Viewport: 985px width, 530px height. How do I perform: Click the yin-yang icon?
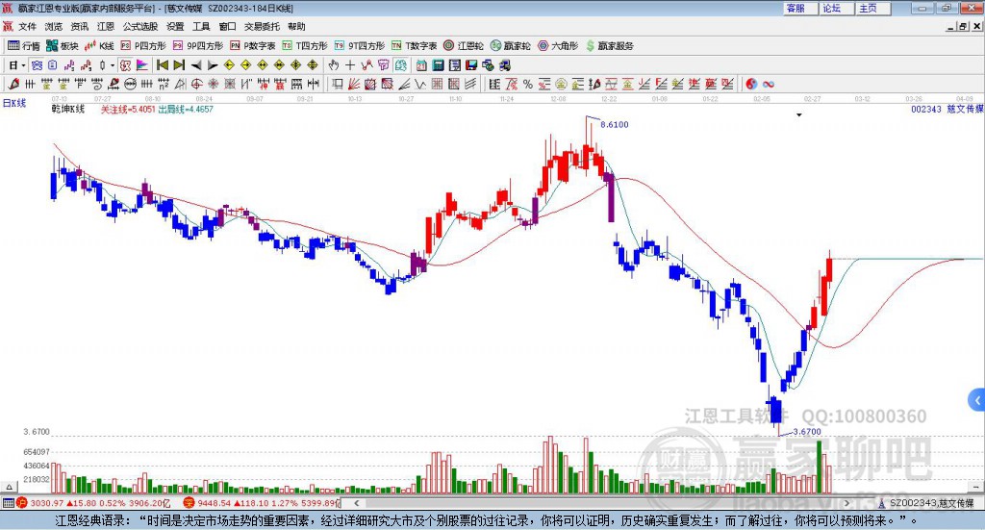tap(751, 84)
